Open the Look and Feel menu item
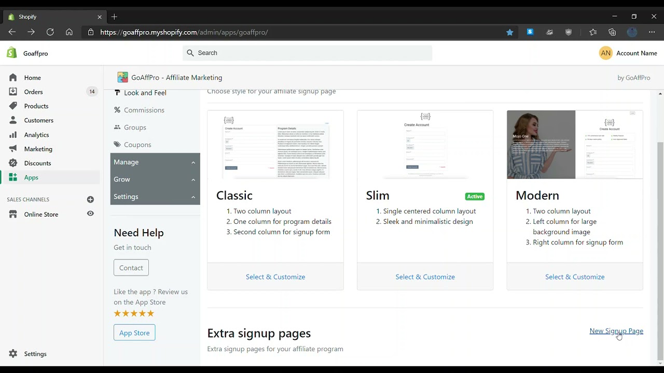 click(145, 93)
